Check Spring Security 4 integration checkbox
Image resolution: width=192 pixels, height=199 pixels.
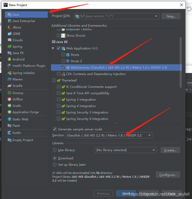(x=59, y=119)
